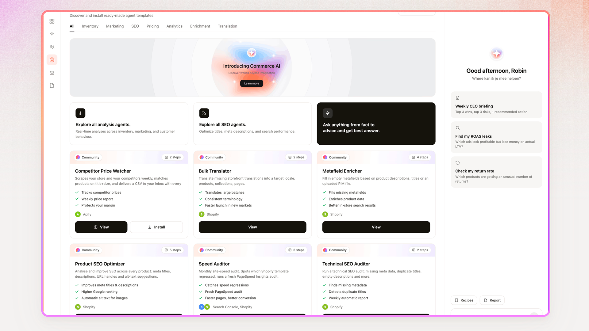Click the lightning bolt icon on dark card
Viewport: 589px width, 331px height.
(328, 113)
